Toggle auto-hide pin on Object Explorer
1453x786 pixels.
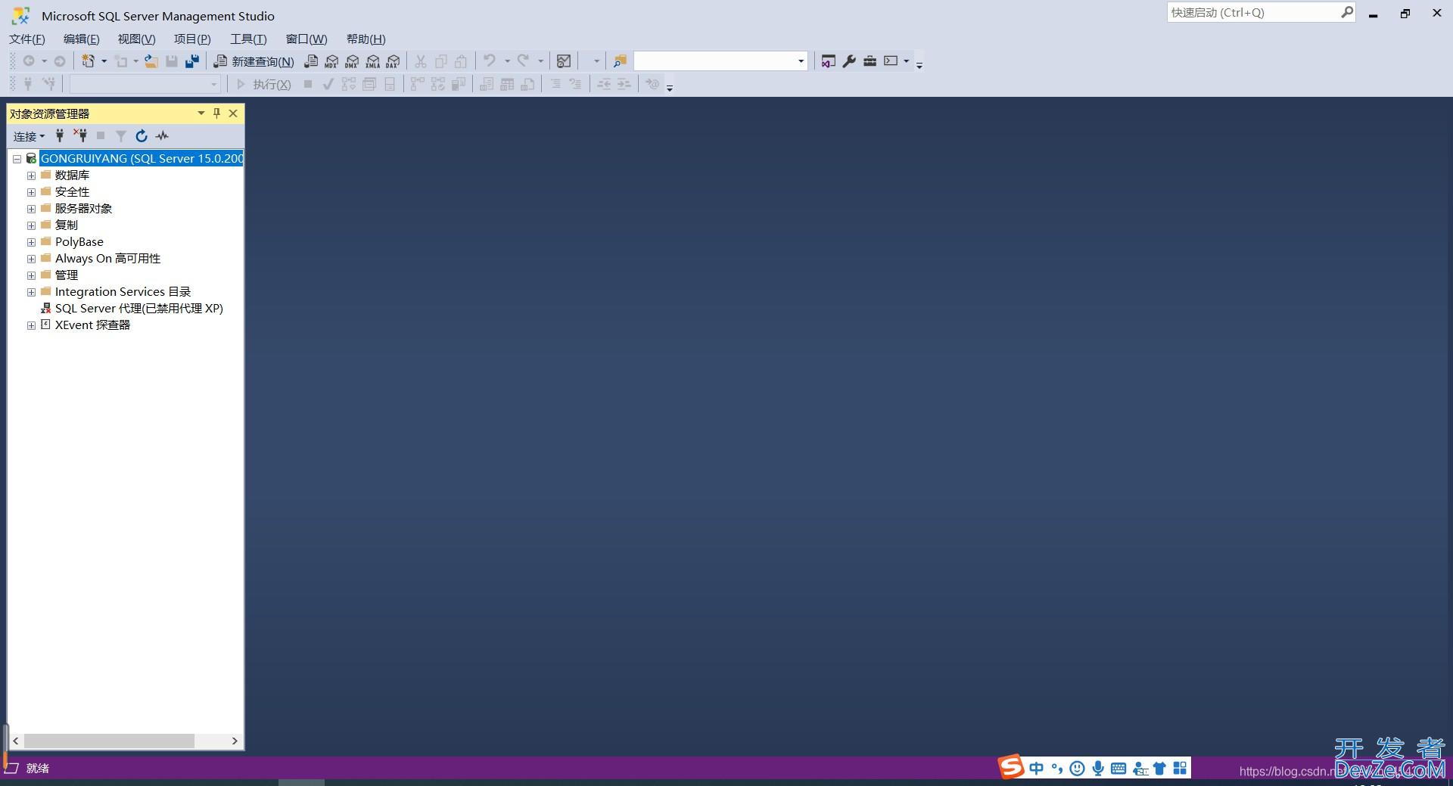click(216, 113)
